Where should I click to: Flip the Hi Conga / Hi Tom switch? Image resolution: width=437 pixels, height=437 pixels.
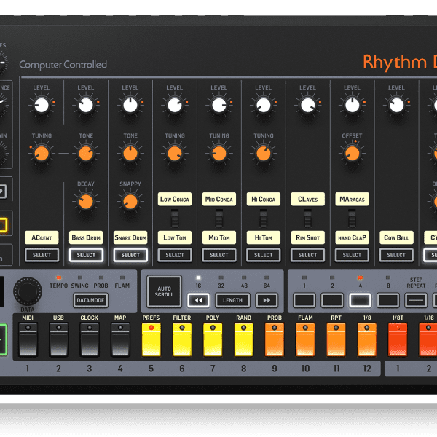click(x=264, y=219)
